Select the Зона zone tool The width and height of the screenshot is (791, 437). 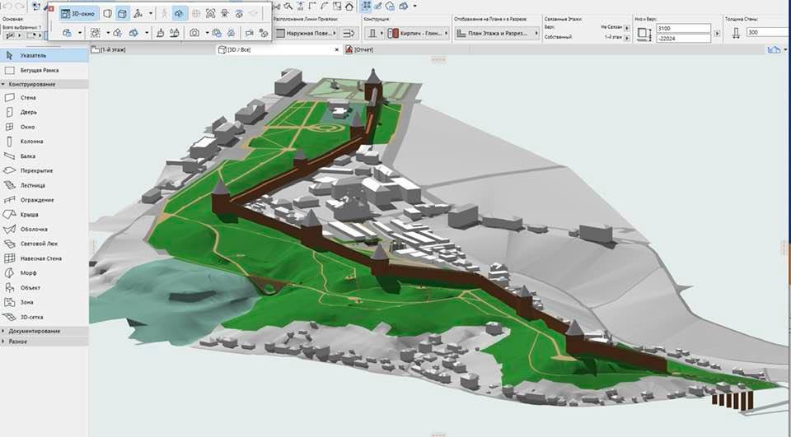coord(44,302)
